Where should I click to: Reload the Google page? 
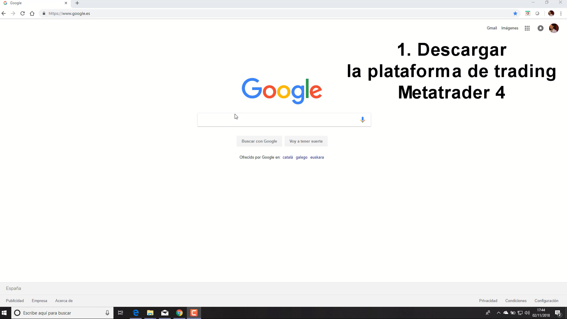pyautogui.click(x=23, y=13)
